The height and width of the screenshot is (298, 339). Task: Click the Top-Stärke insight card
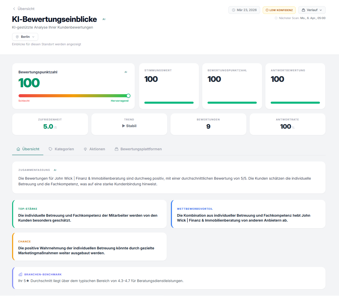[x=89, y=214]
